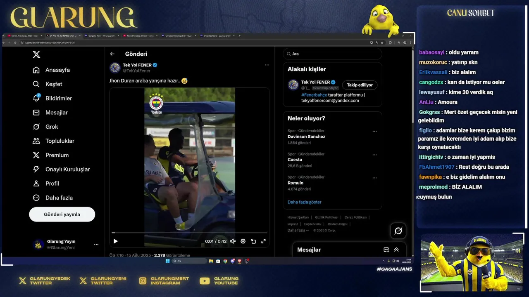Image resolution: width=529 pixels, height=297 pixels.
Task: Click the Ara search field on X
Action: 332,54
